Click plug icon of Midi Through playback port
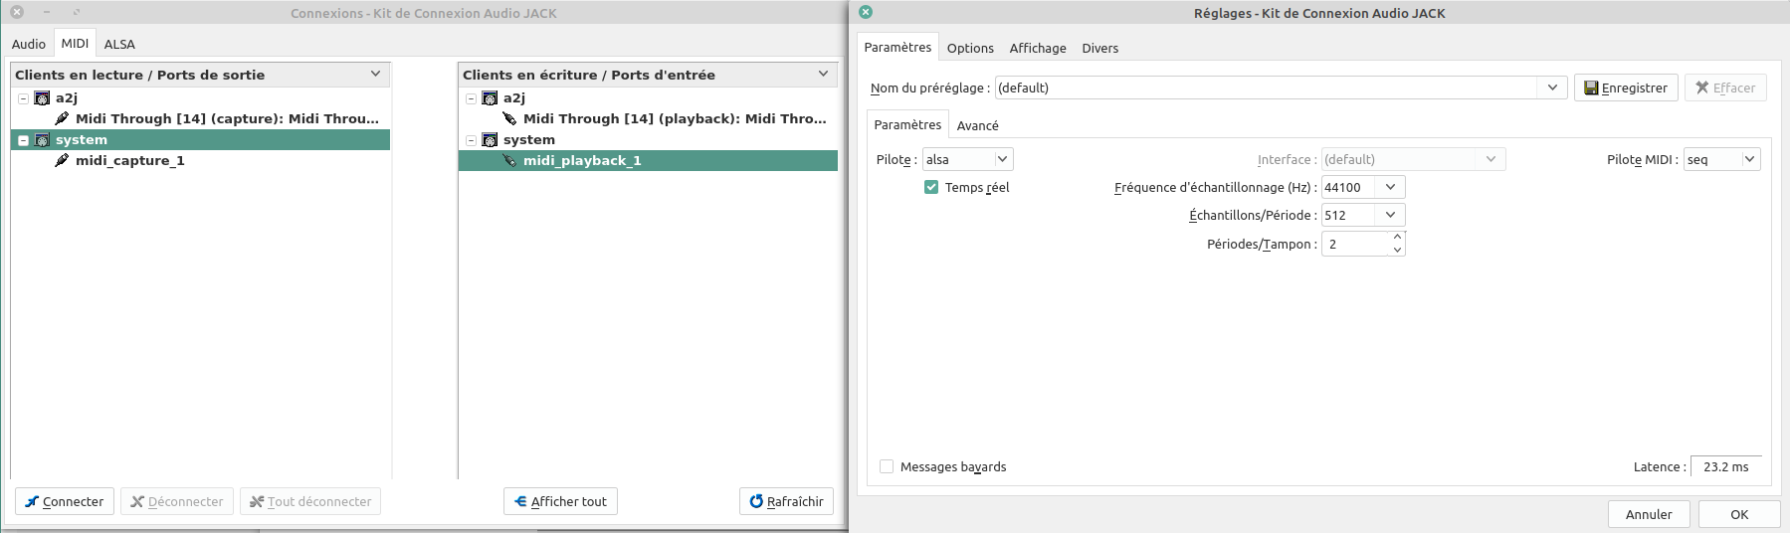This screenshot has width=1790, height=533. tap(509, 118)
